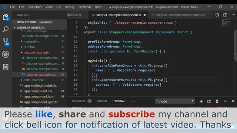Screen dimensions: 237x133
Task: Open the Terminal menu
Action: point(84,7)
